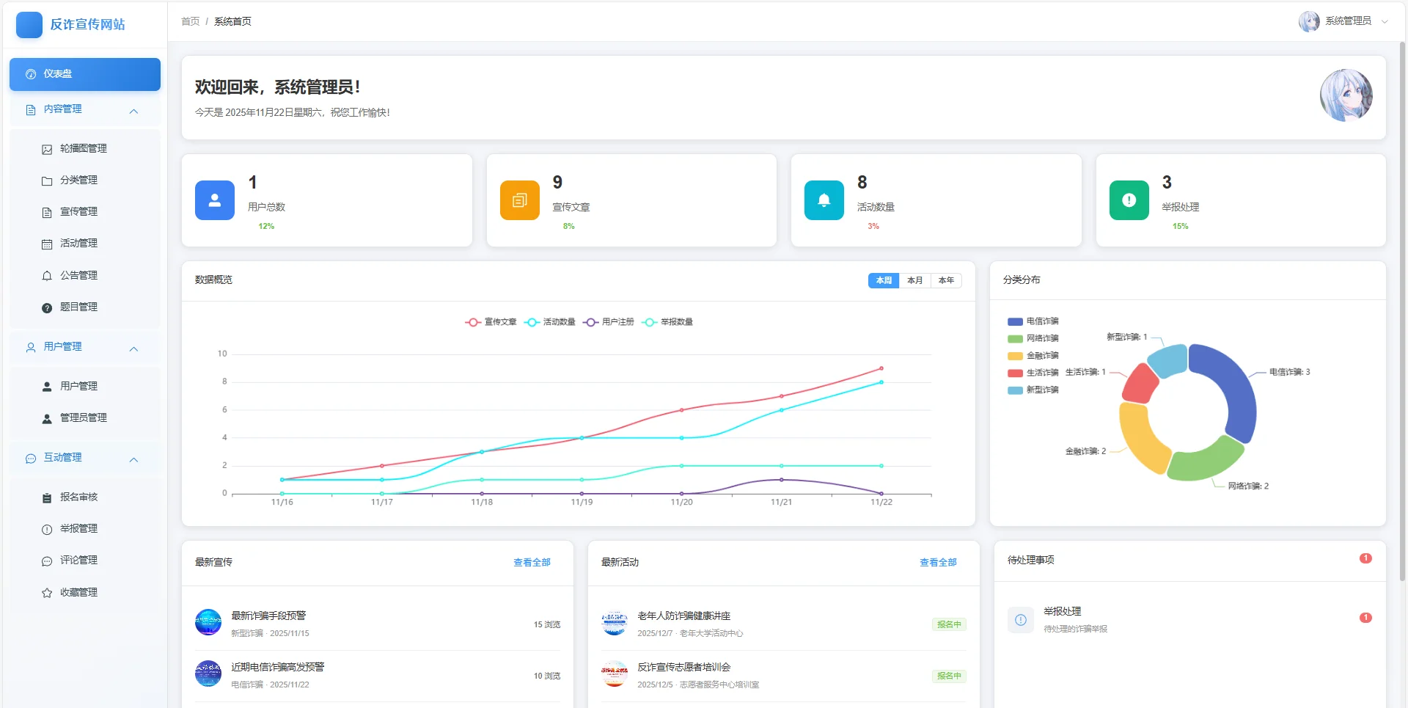Click the 公告管理 bell icon
This screenshot has width=1408, height=708.
pos(48,275)
